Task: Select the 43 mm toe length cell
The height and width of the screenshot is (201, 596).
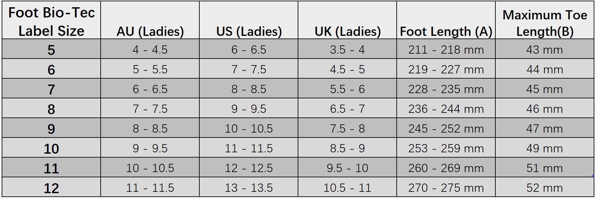Action: pyautogui.click(x=545, y=49)
